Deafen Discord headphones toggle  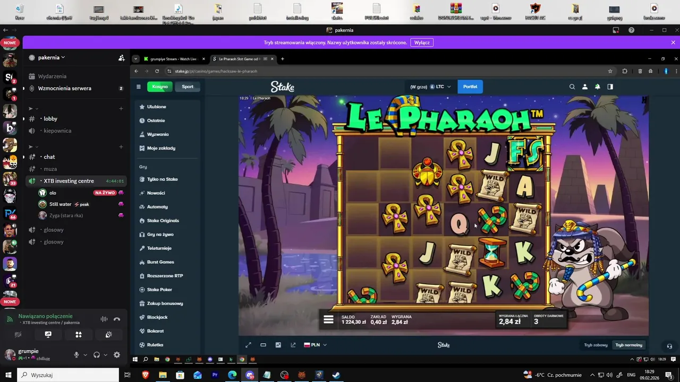(97, 355)
